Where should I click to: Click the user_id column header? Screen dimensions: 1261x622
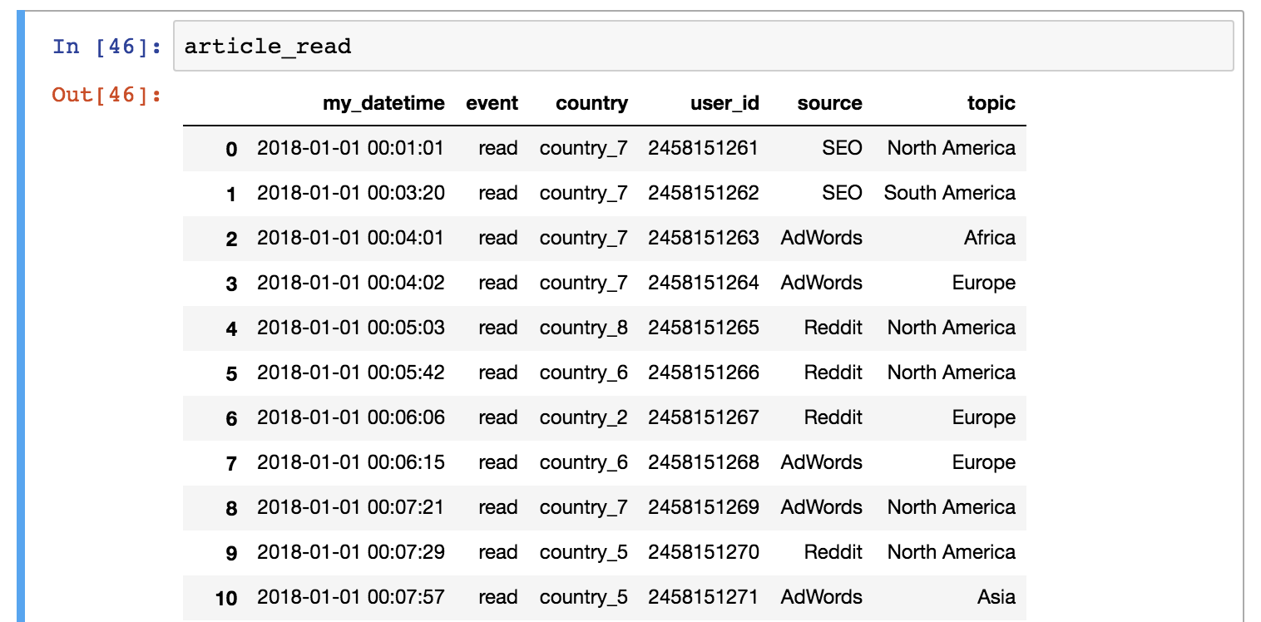(720, 103)
